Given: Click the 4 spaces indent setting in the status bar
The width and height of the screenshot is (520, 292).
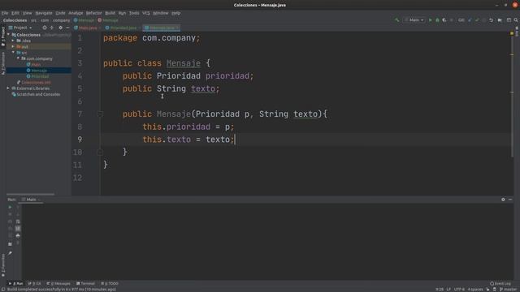Looking at the screenshot, I should [x=475, y=290].
